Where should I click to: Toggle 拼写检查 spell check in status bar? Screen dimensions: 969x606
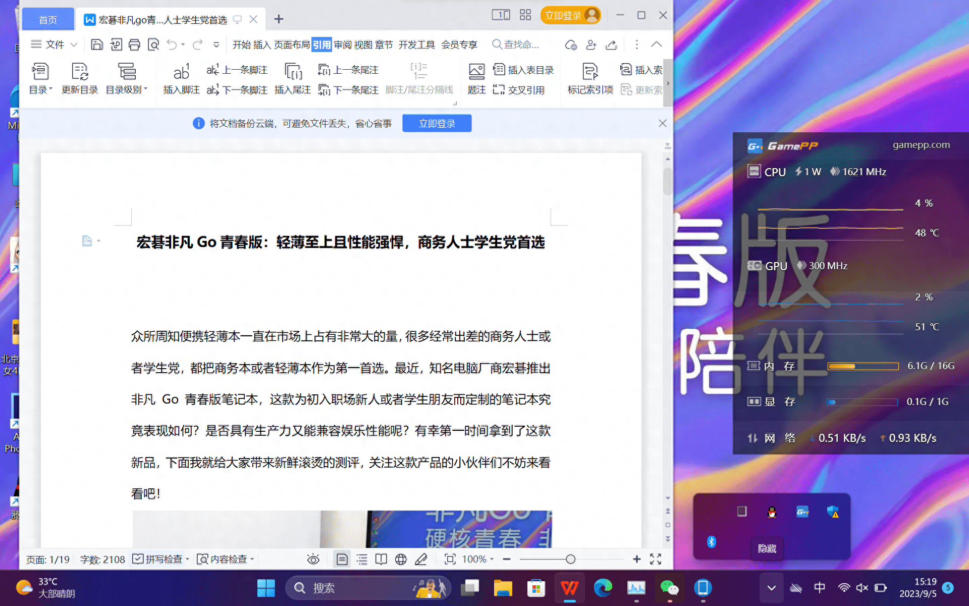coord(159,559)
